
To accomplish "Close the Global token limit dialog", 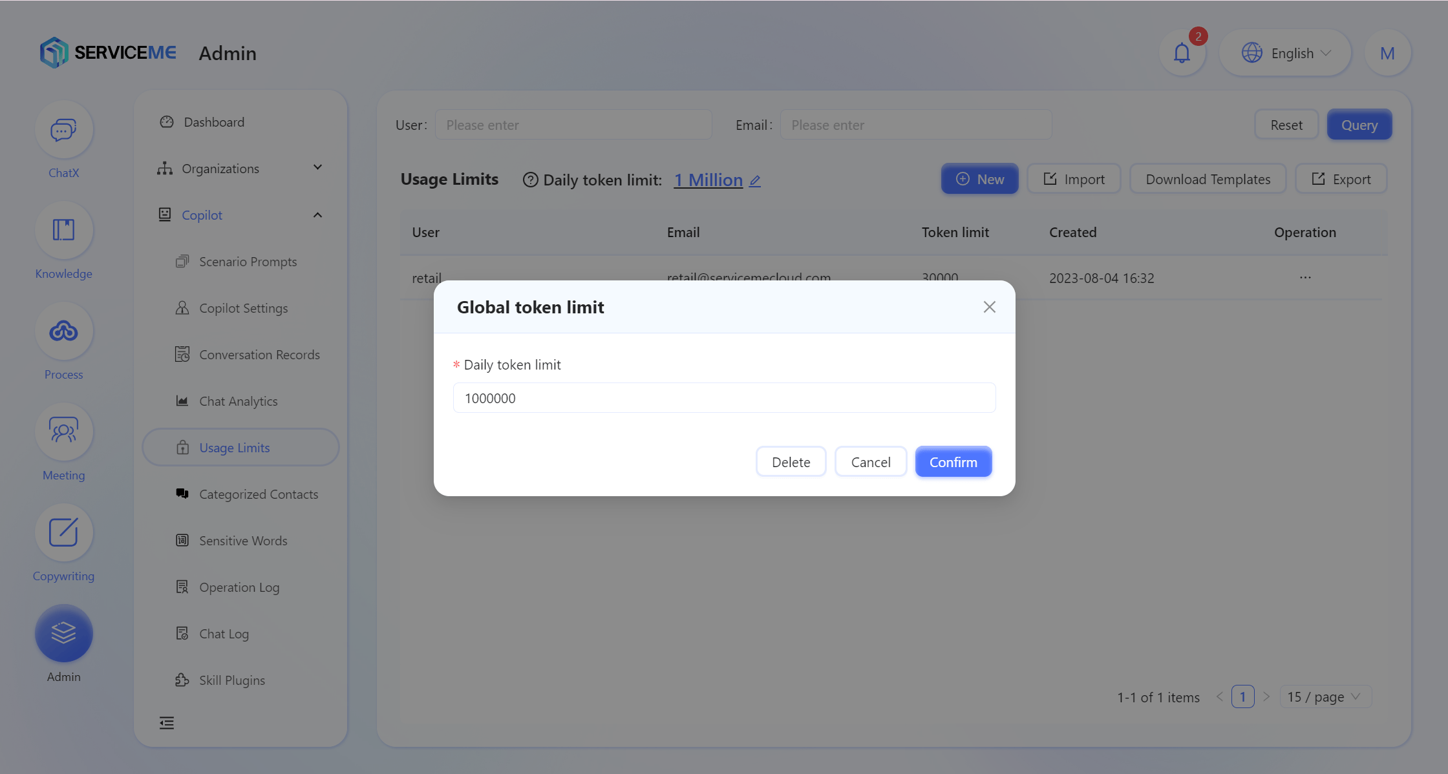I will (x=989, y=307).
